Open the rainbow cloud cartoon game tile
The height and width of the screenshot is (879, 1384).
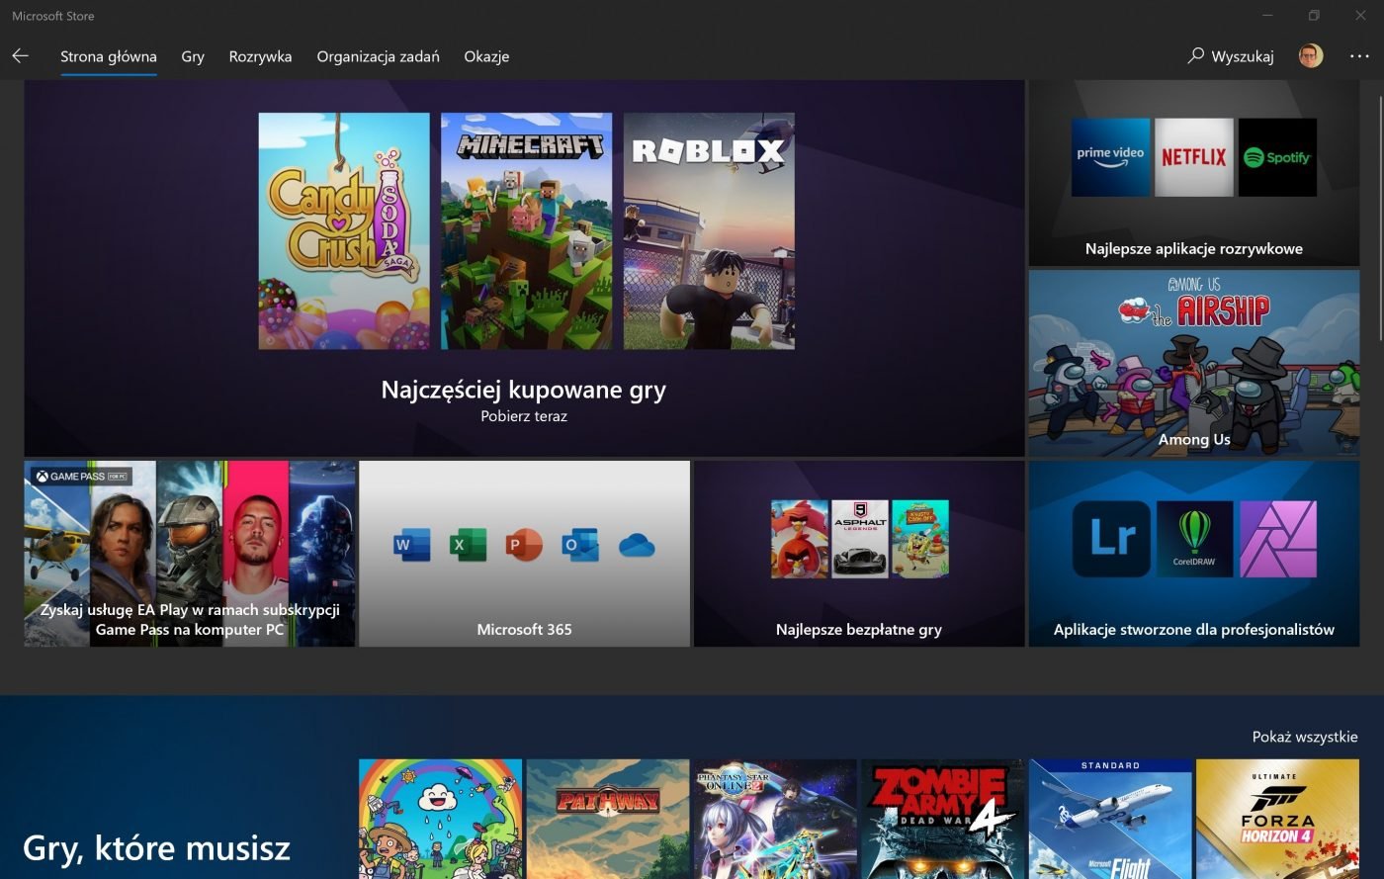pyautogui.click(x=440, y=819)
